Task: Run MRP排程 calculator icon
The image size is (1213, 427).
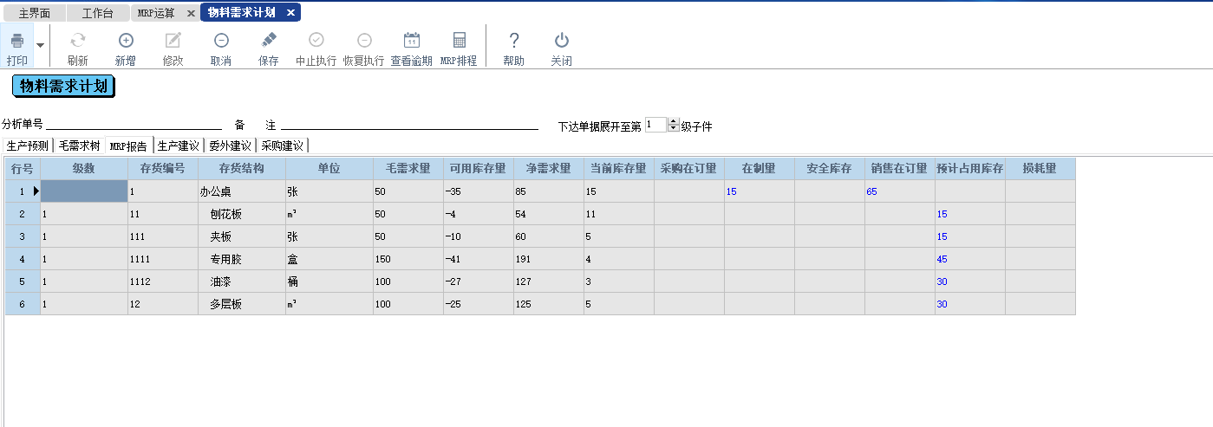Action: coord(459,40)
